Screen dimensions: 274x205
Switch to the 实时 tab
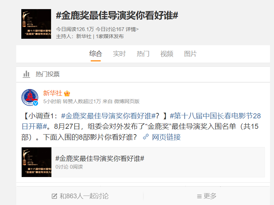point(119,54)
